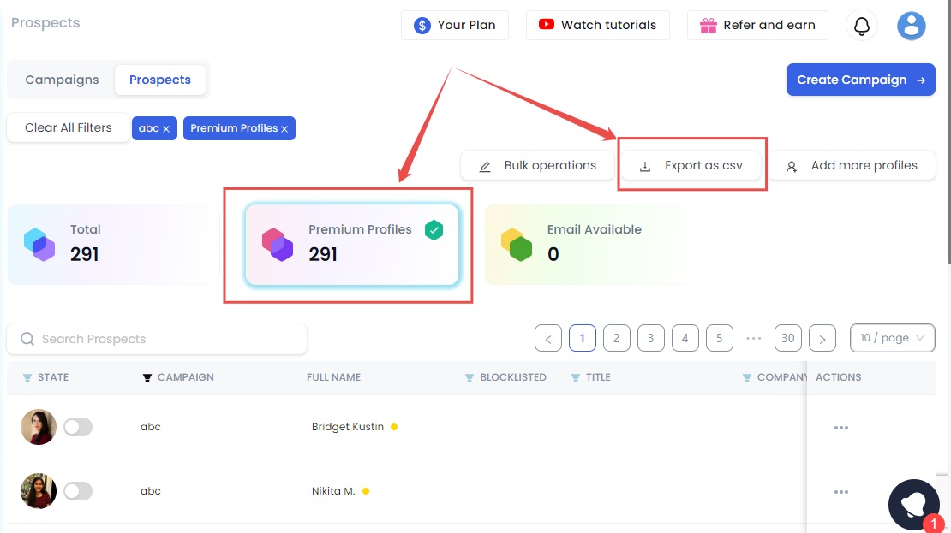Click the gift icon on Refer and earn
This screenshot has height=533, width=951.
tap(709, 26)
